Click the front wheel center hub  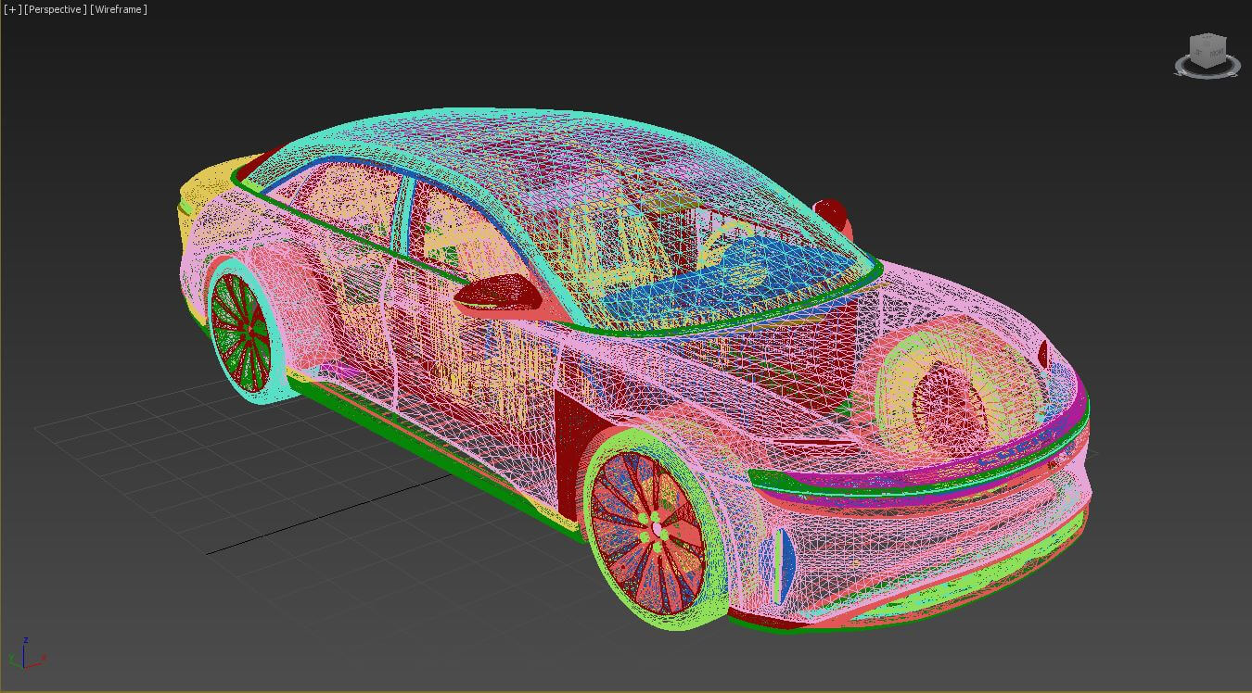(x=658, y=529)
